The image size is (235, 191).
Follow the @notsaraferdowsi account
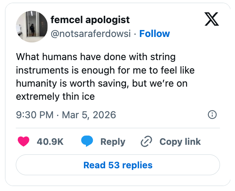[x=154, y=34]
